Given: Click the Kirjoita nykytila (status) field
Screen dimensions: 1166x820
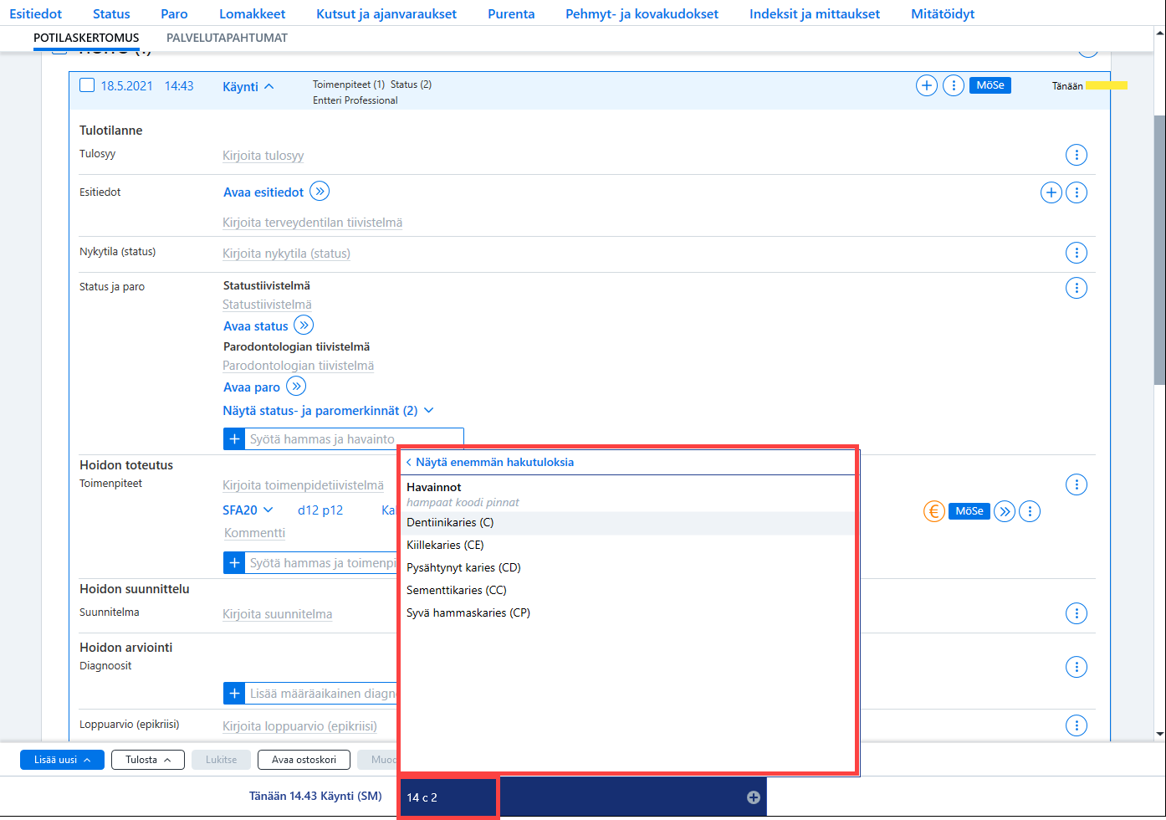Looking at the screenshot, I should (x=286, y=254).
